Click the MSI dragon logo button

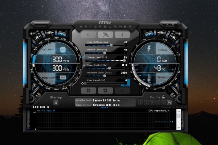pyautogui.click(x=105, y=35)
